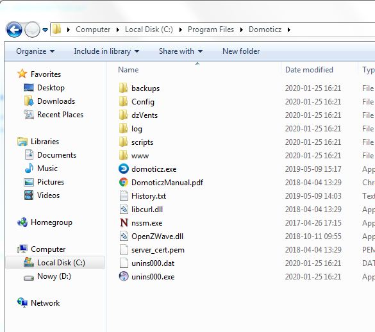Open Downloads in the Favorites list
Screen dimensions: 375x332
click(56, 101)
